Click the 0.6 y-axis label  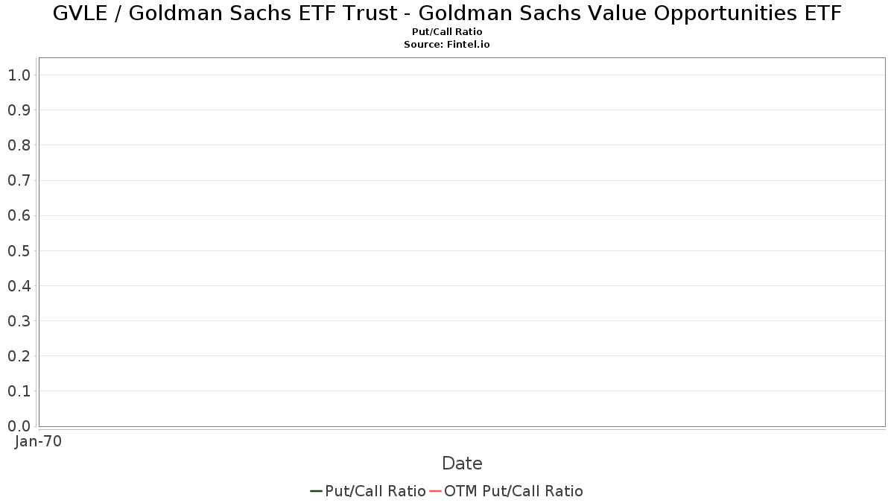point(19,216)
